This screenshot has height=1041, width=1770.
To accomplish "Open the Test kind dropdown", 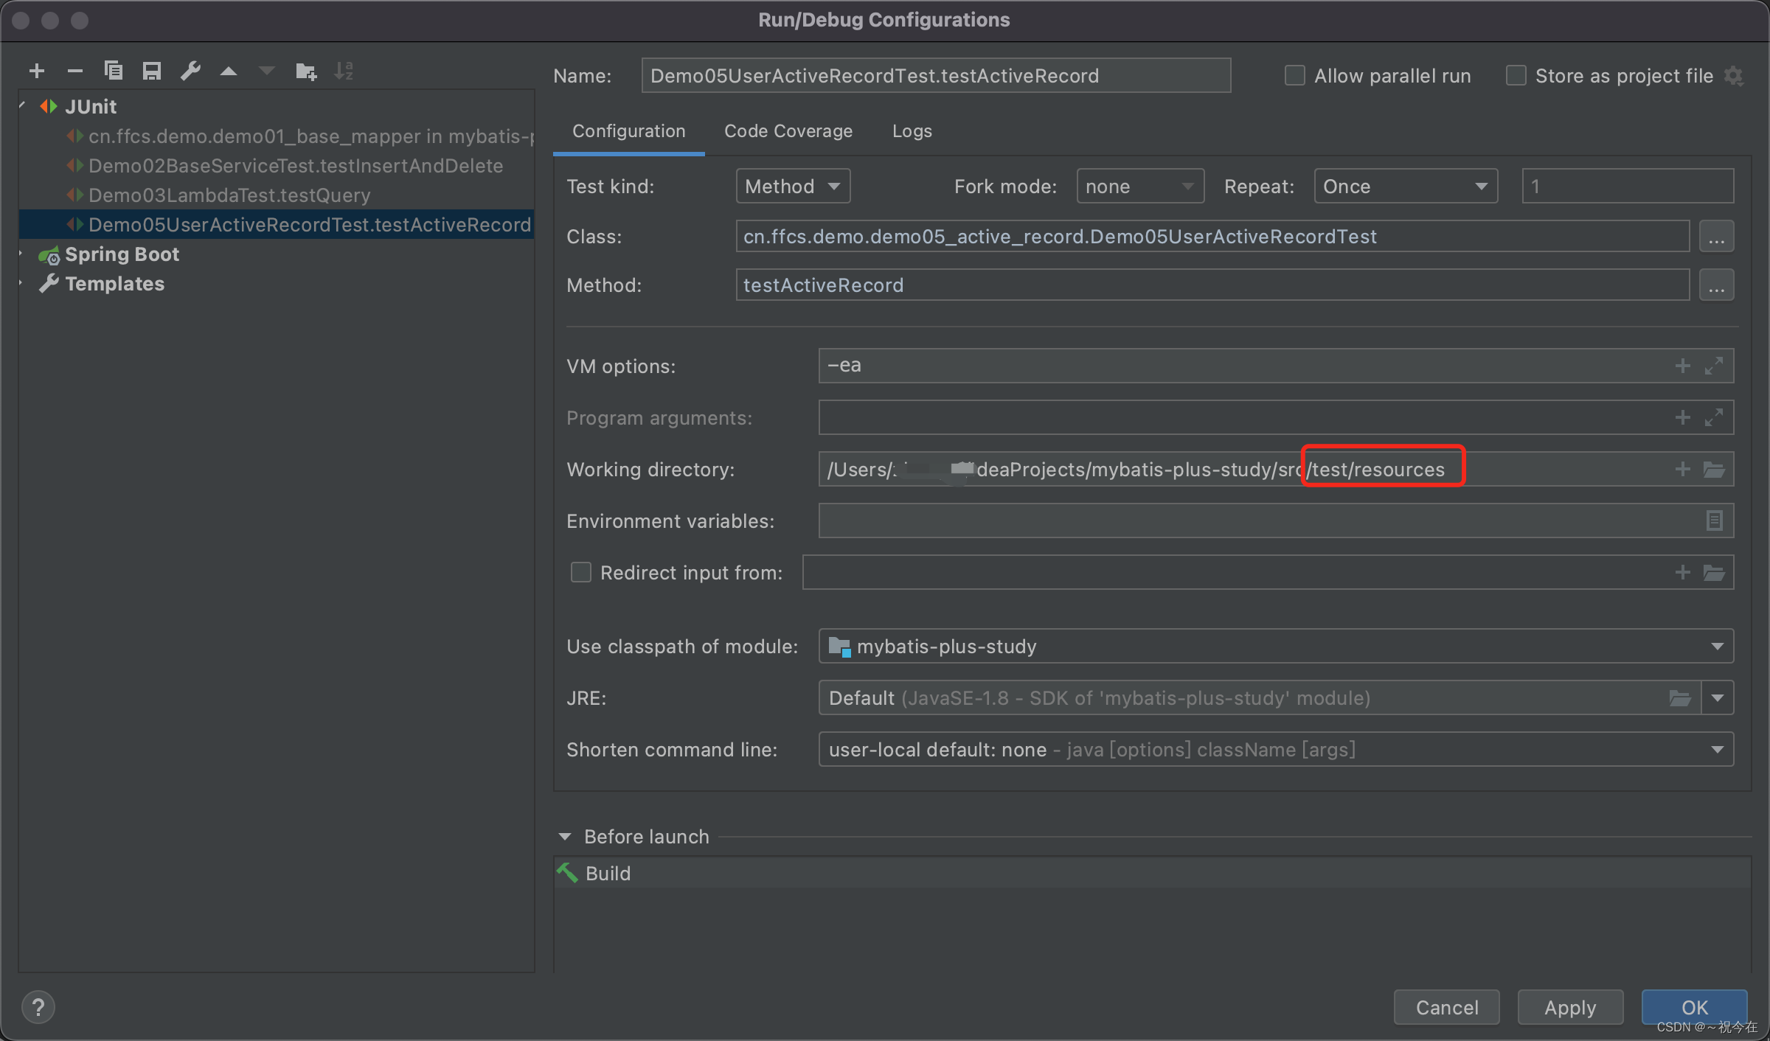I will point(793,187).
